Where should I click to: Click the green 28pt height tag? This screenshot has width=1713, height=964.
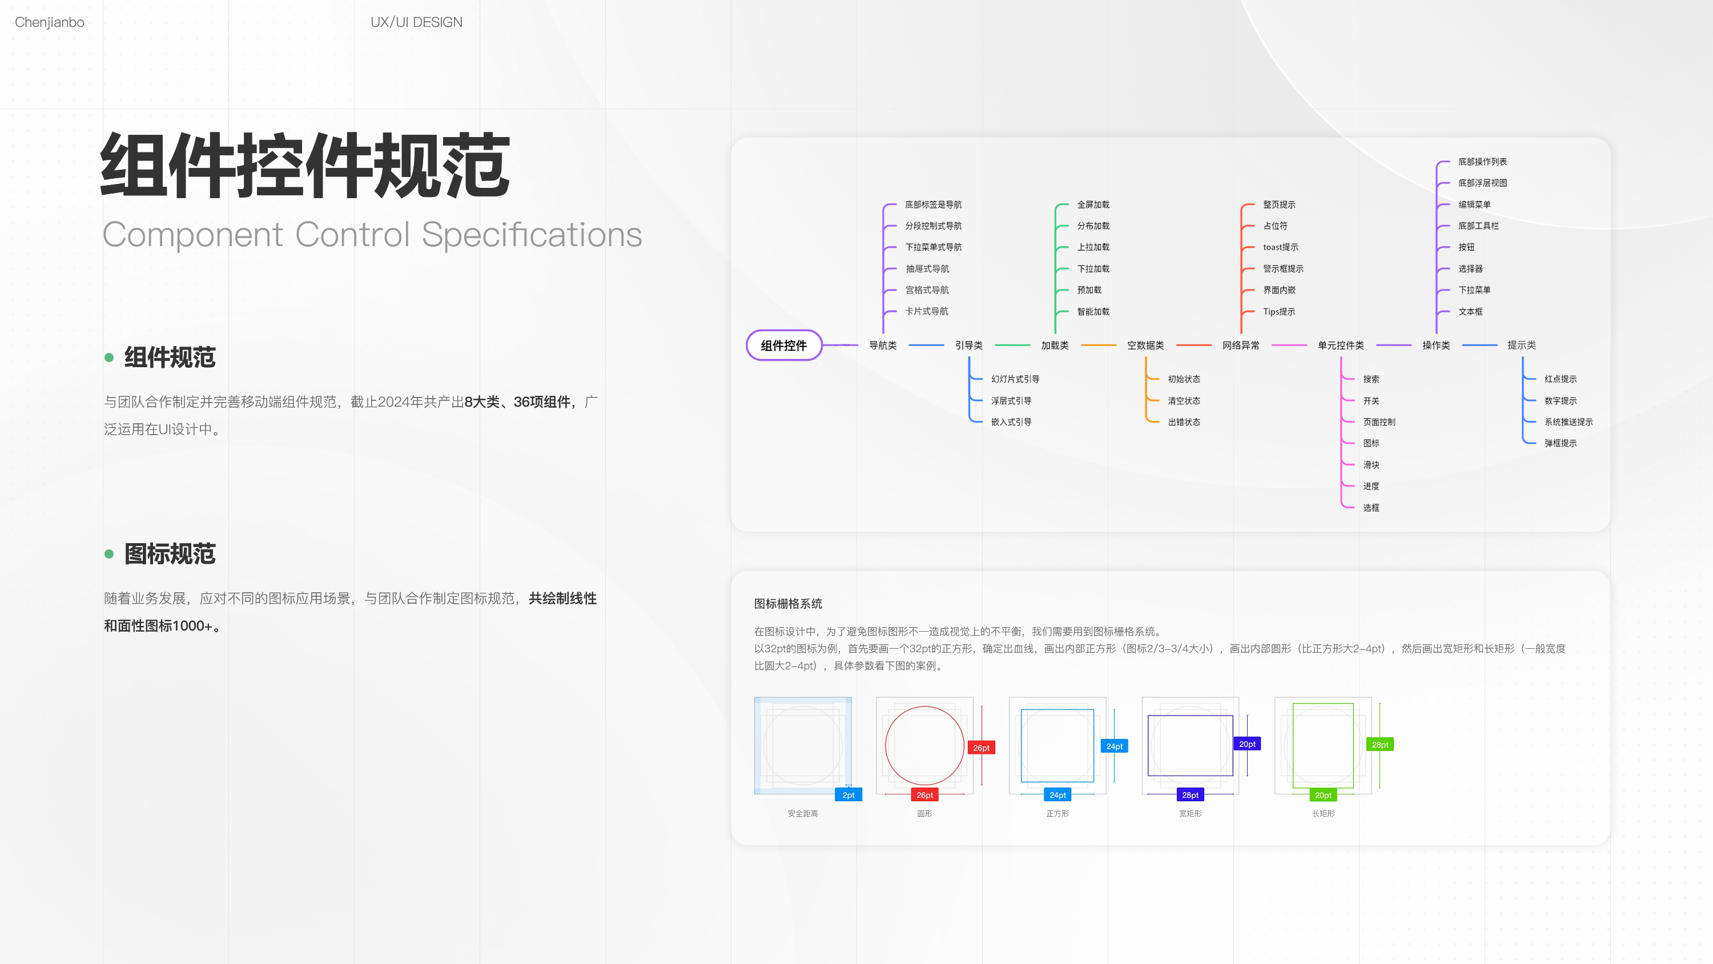[x=1379, y=745]
